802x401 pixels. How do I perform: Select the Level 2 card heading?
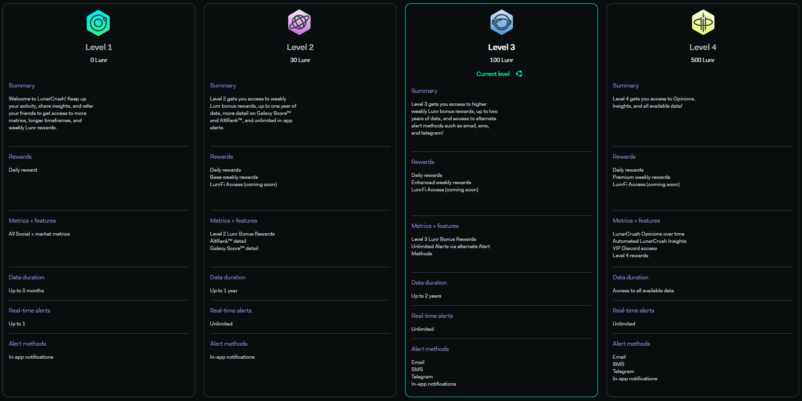(x=300, y=47)
